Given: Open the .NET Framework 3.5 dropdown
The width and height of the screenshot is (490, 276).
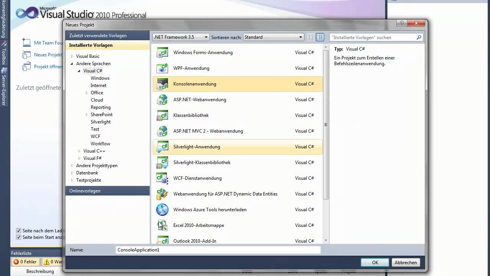Looking at the screenshot, I should tap(181, 37).
